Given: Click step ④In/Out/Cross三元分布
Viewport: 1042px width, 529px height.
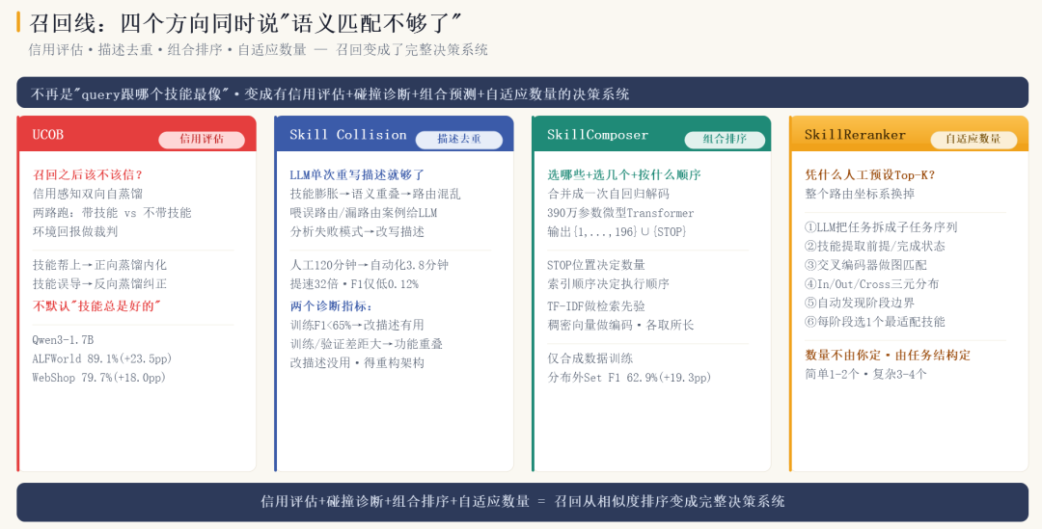Looking at the screenshot, I should pos(871,284).
